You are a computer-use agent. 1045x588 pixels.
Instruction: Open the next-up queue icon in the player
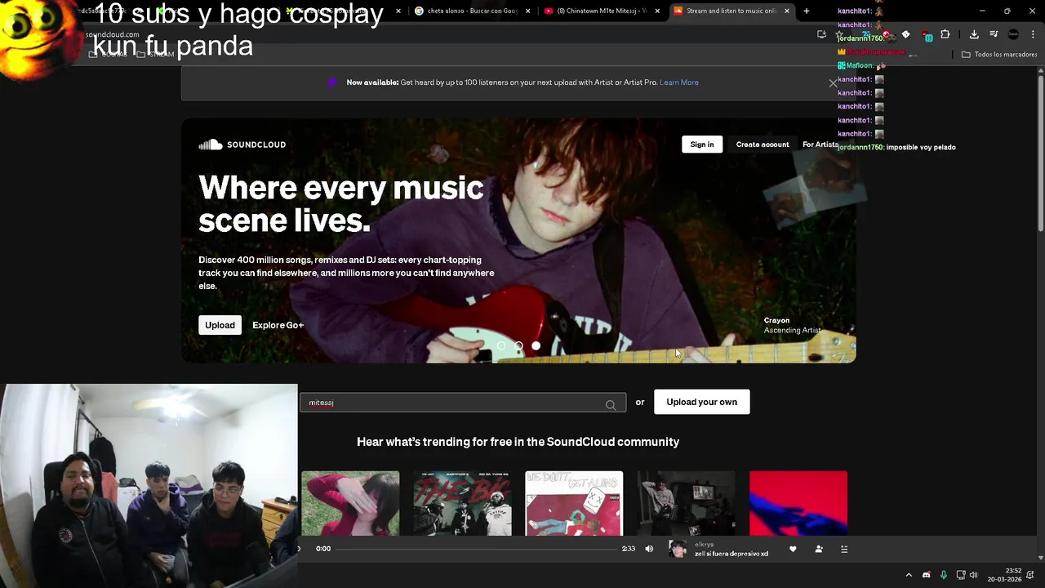[844, 549]
